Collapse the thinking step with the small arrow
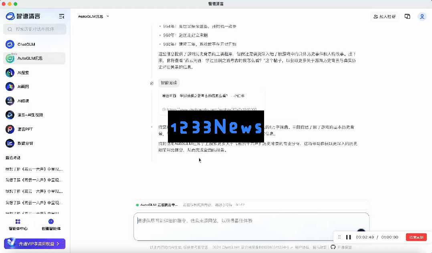Viewport: 432px width, 253px height. click(x=151, y=127)
